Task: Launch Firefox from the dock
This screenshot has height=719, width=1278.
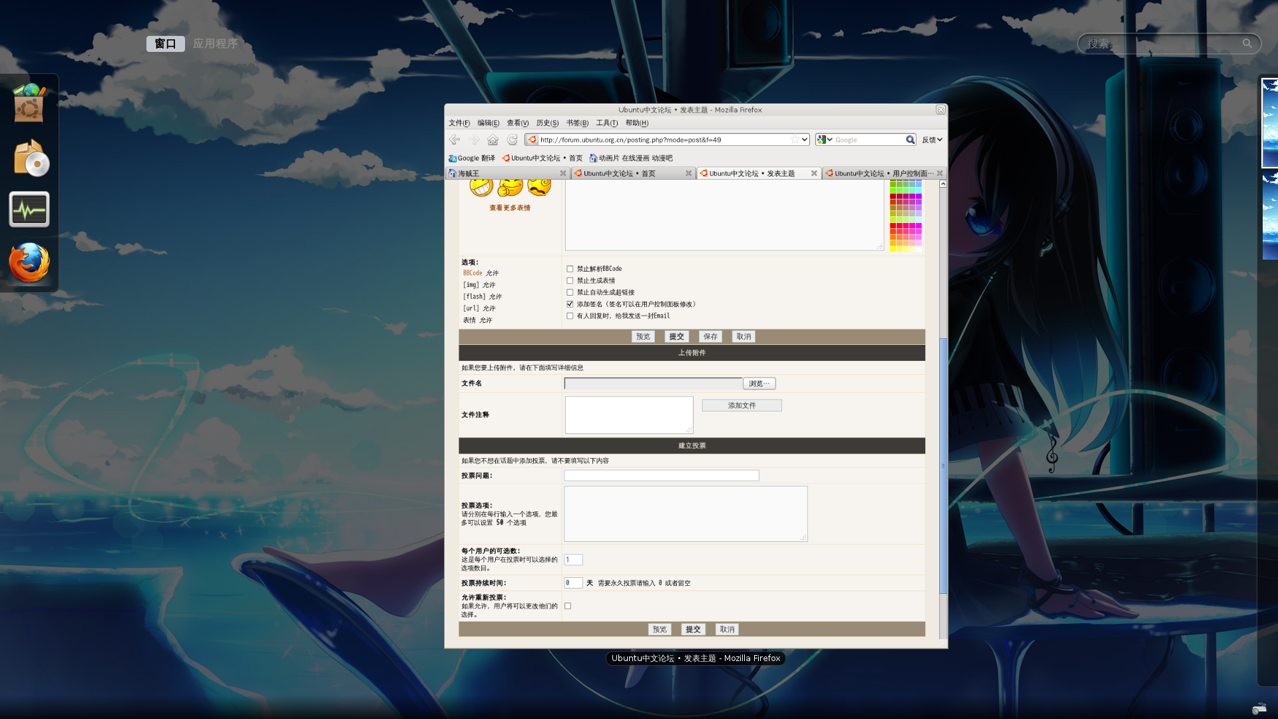Action: (29, 262)
